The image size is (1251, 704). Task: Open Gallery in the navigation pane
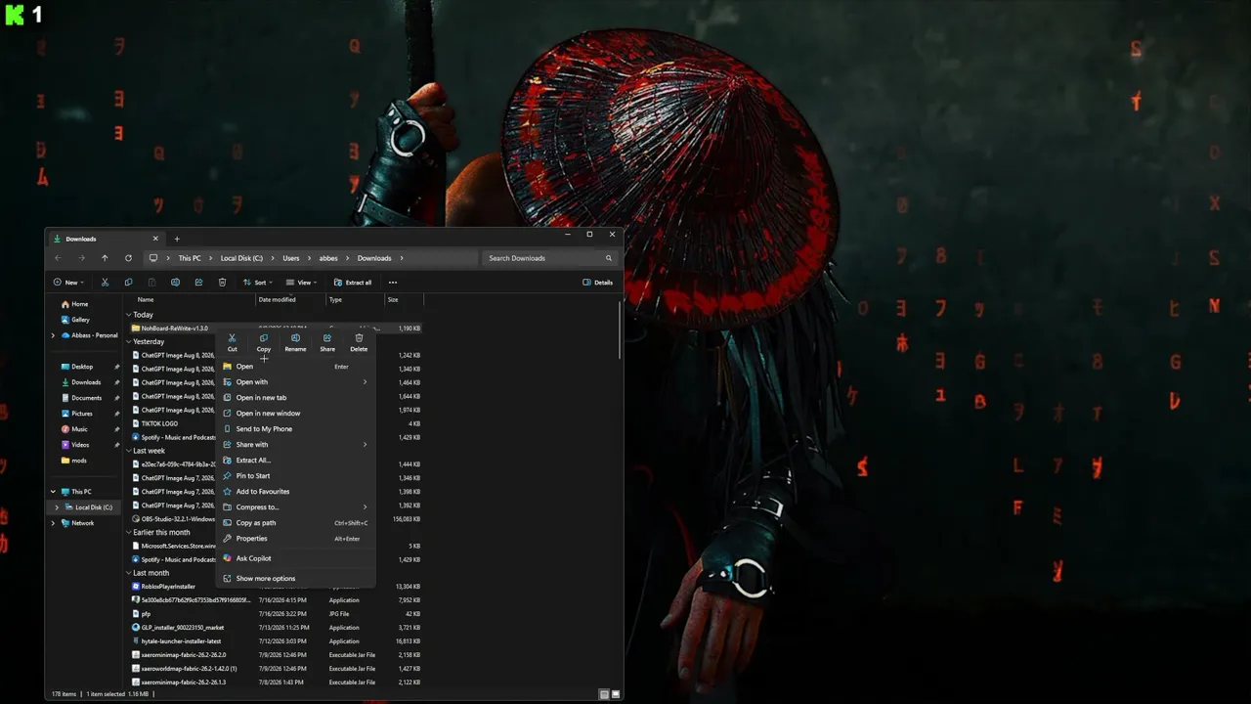point(80,320)
